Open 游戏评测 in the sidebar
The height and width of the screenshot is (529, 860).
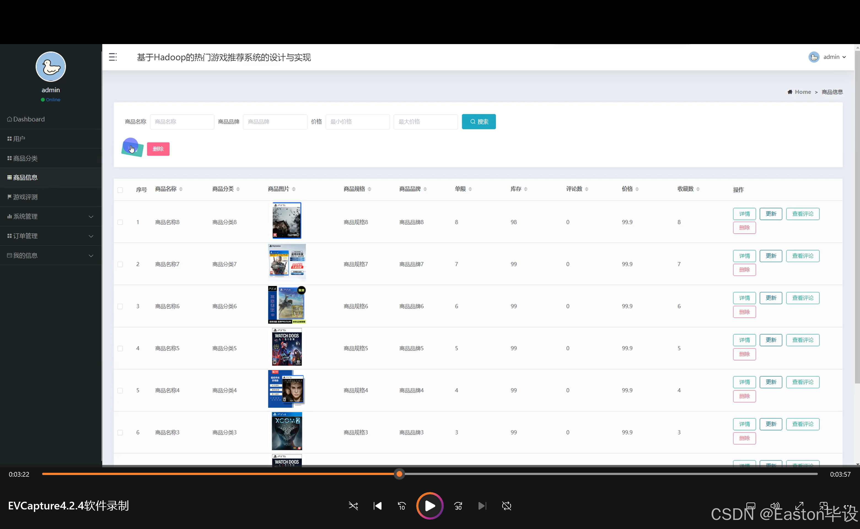pyautogui.click(x=51, y=197)
